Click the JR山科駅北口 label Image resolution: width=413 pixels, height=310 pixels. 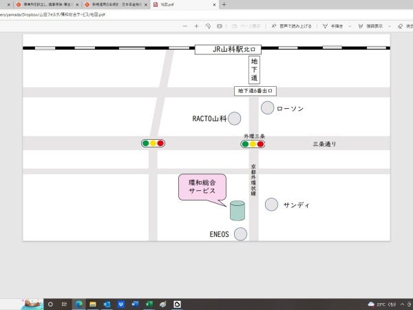tap(228, 50)
